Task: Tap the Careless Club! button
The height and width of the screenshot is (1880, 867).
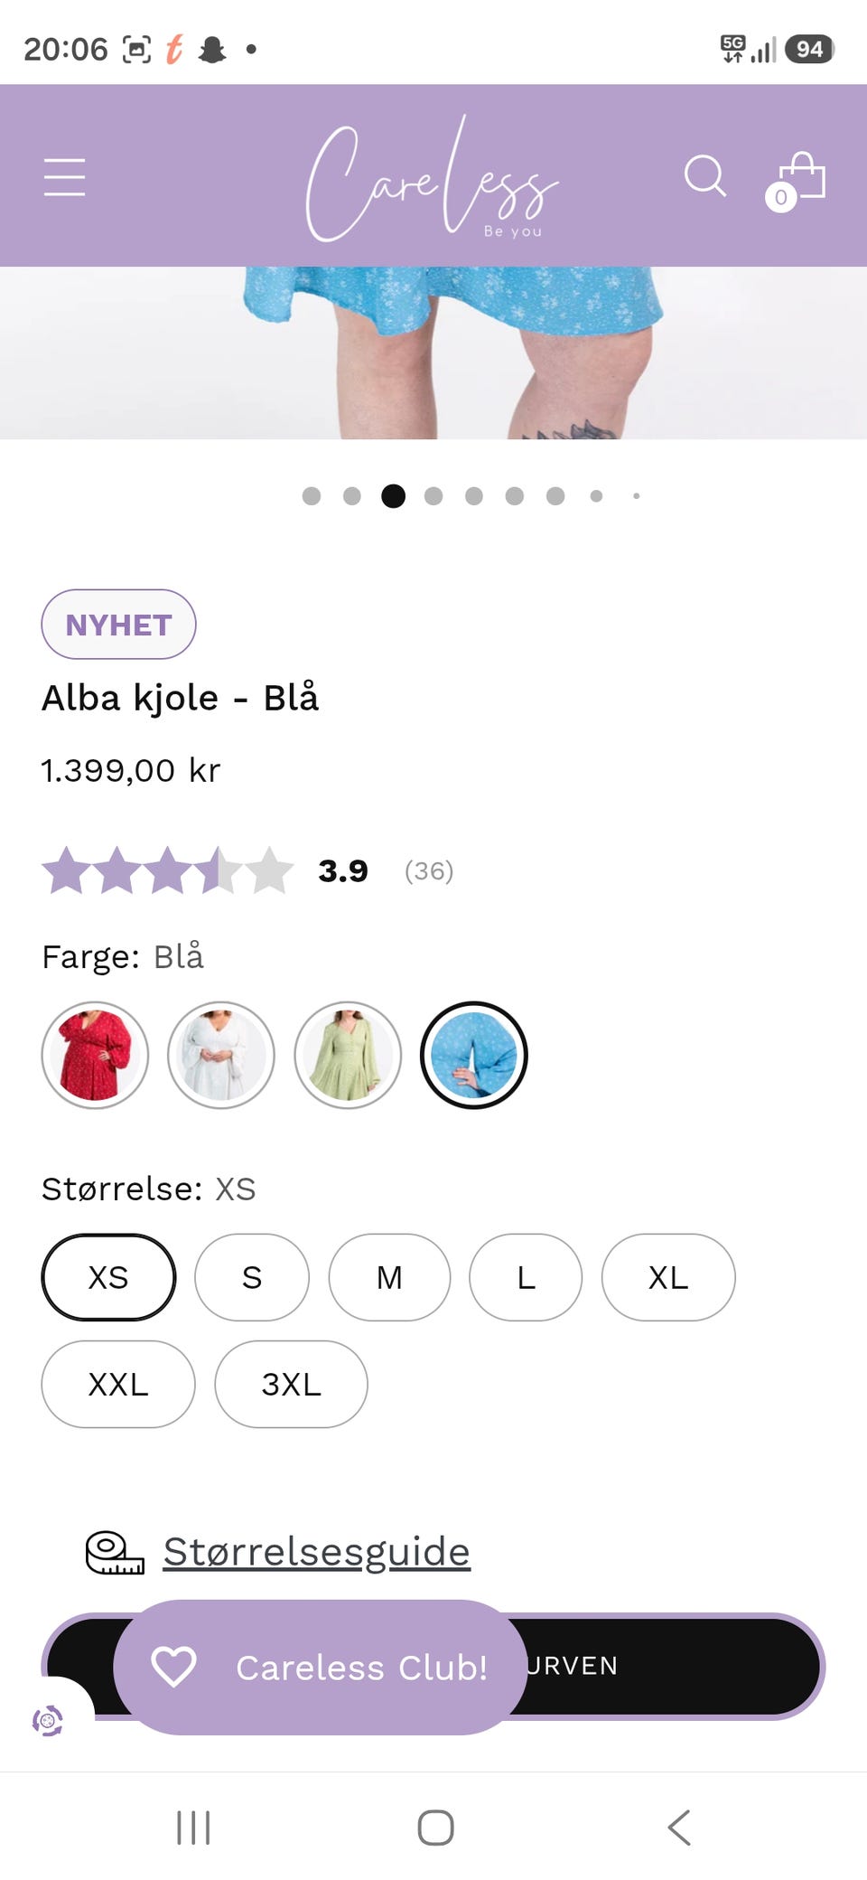Action: pos(321,1667)
